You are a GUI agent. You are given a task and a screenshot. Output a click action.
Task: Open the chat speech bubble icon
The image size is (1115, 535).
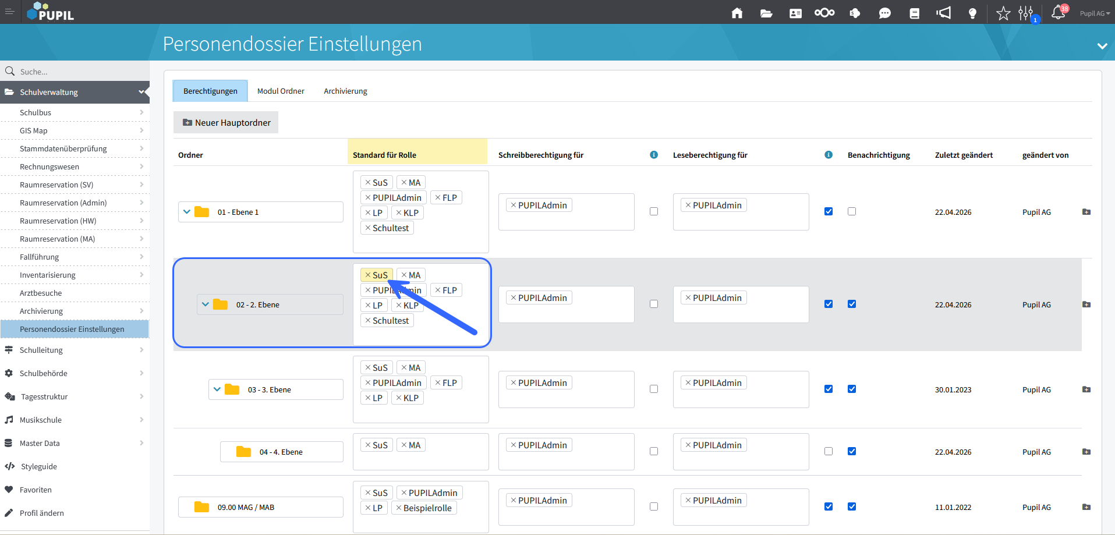coord(884,13)
